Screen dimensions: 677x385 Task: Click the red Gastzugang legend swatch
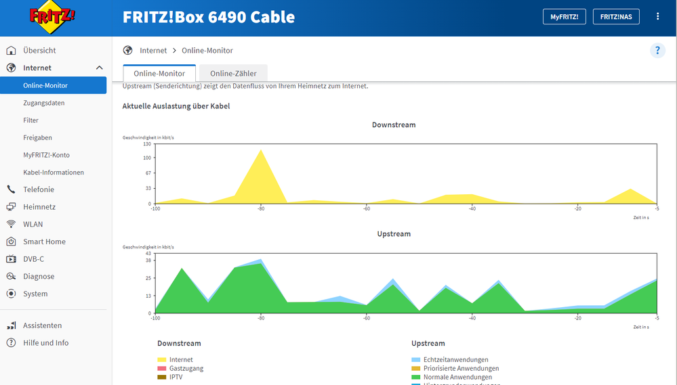[x=162, y=368]
